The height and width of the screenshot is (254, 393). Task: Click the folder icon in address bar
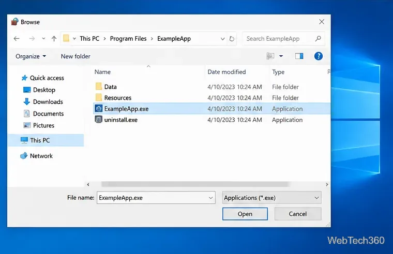[66, 38]
